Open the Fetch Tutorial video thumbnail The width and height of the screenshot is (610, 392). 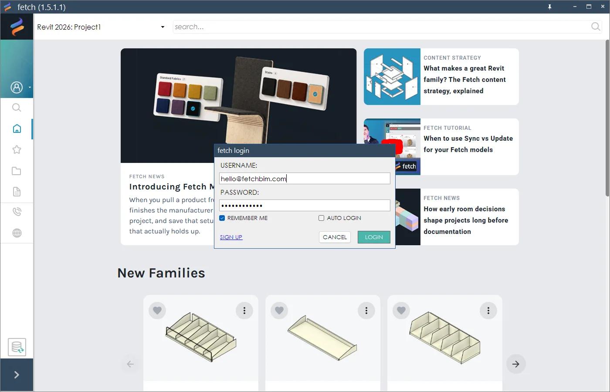(392, 147)
